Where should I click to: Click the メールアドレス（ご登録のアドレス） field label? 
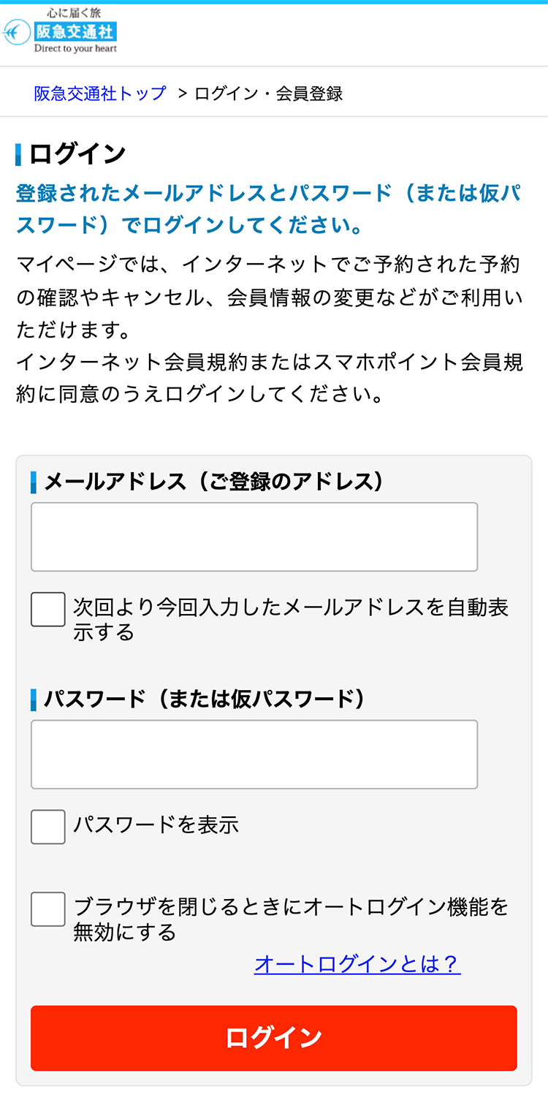tap(213, 482)
